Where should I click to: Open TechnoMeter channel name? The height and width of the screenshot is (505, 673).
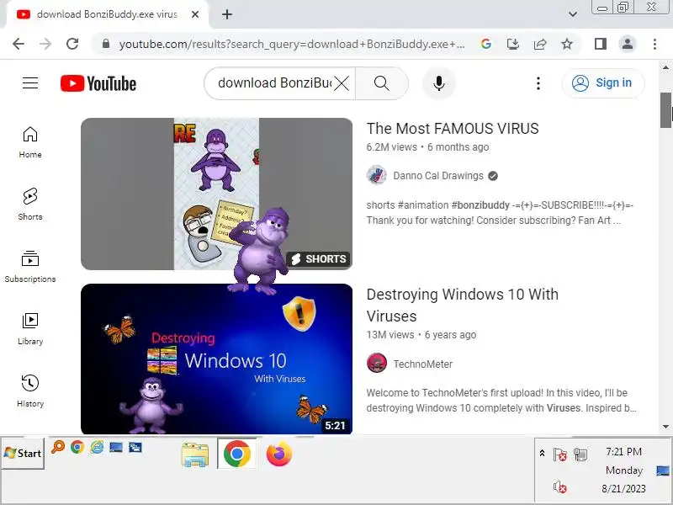tap(423, 364)
